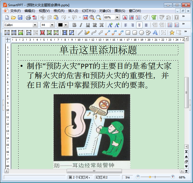Save the presentation with the floppy disk icon
Viewport: 193px width, 183px height.
point(20,17)
